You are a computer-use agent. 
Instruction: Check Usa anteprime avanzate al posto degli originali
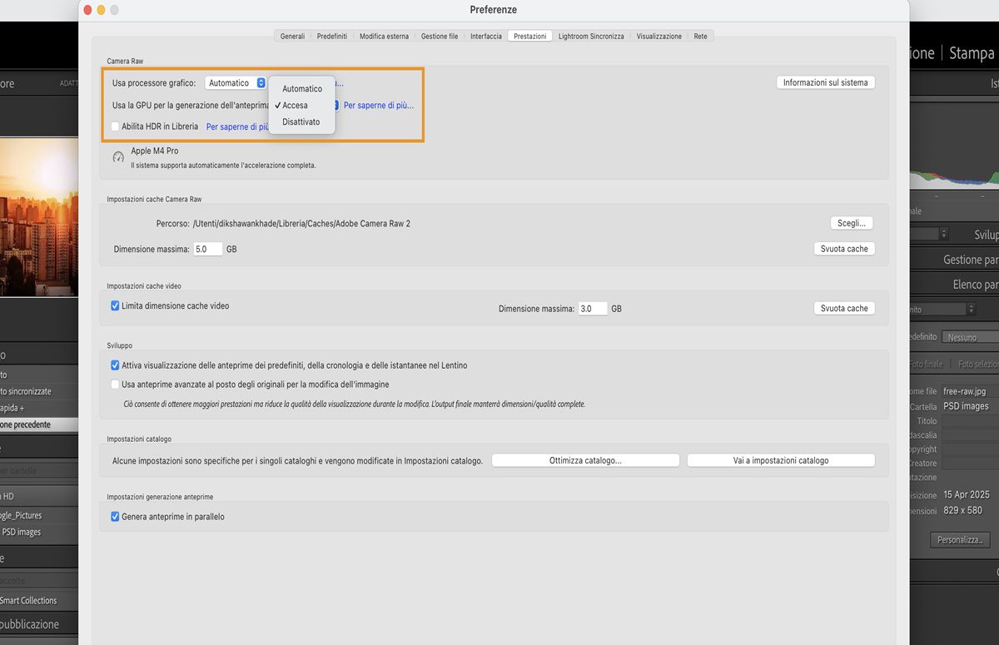115,384
